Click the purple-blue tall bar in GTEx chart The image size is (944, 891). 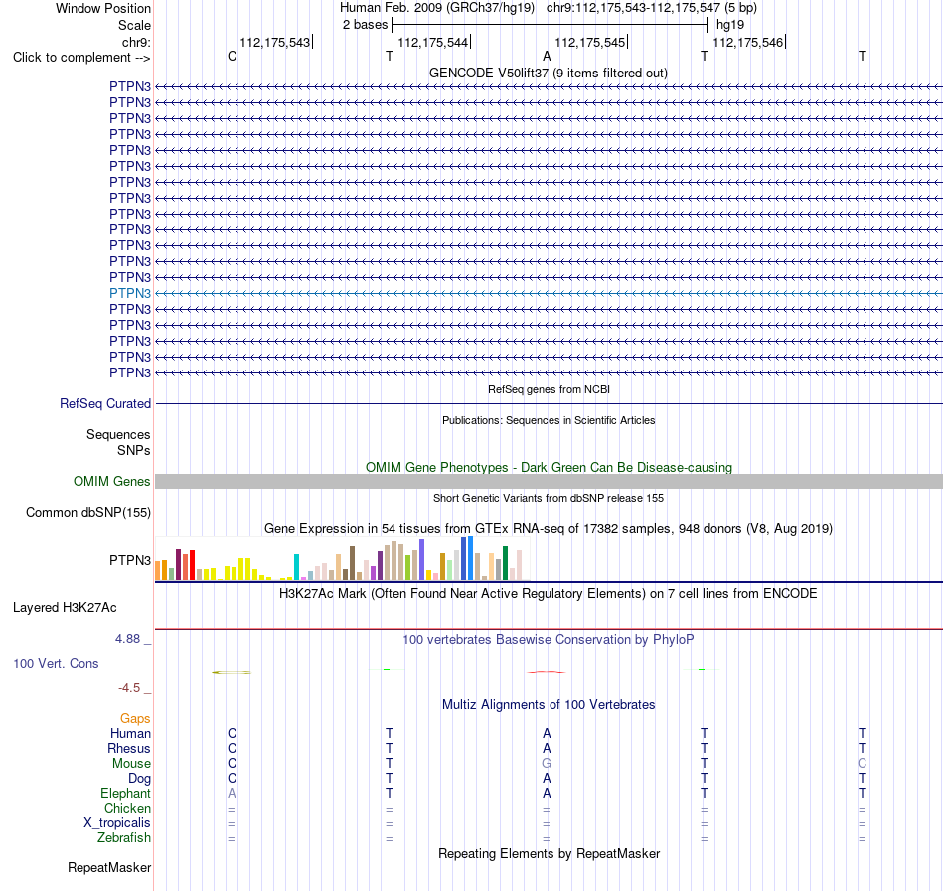point(422,560)
